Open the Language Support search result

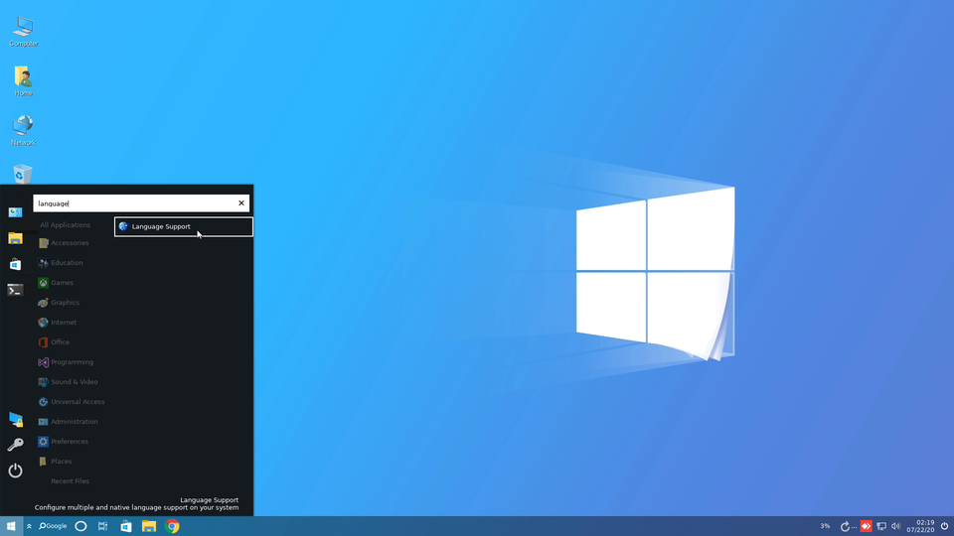click(x=184, y=226)
